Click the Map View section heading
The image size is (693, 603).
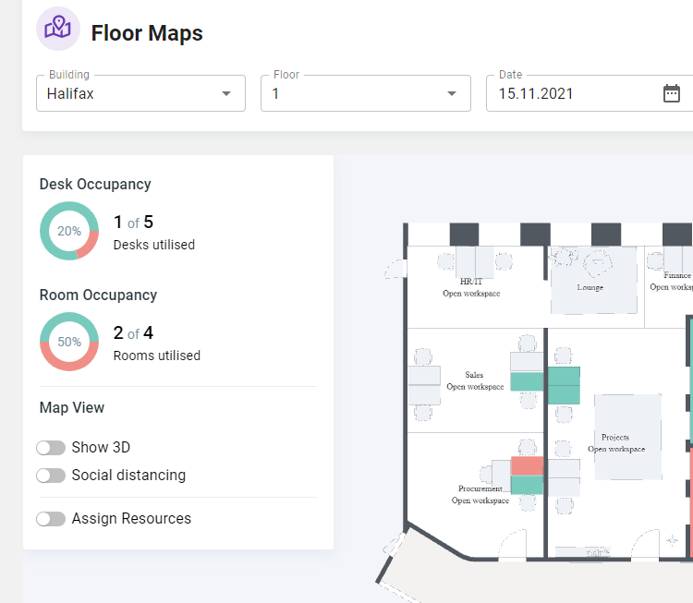pos(72,407)
